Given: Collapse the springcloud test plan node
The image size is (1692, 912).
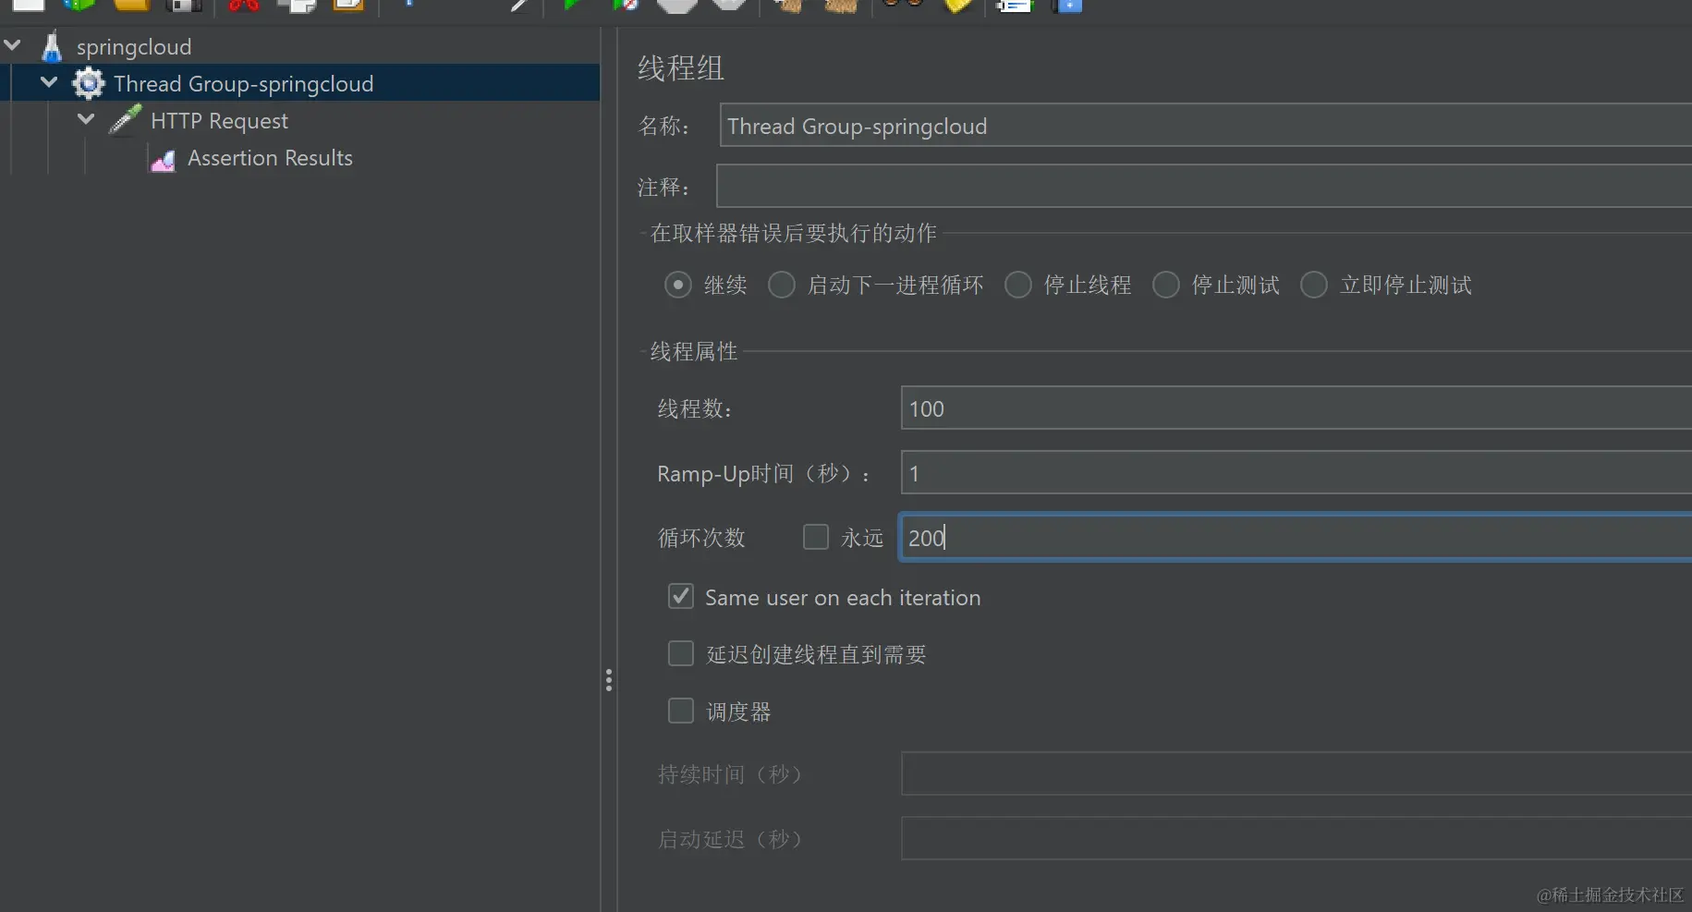Looking at the screenshot, I should 13,44.
